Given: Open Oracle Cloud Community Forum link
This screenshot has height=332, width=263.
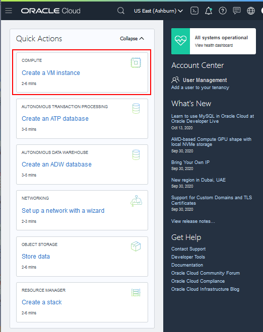Looking at the screenshot, I should pyautogui.click(x=206, y=273).
